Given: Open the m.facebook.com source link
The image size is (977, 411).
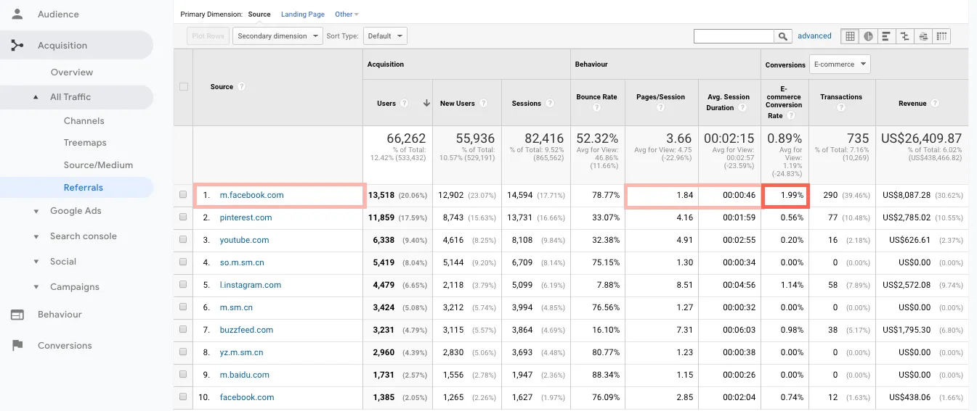Looking at the screenshot, I should coord(251,195).
